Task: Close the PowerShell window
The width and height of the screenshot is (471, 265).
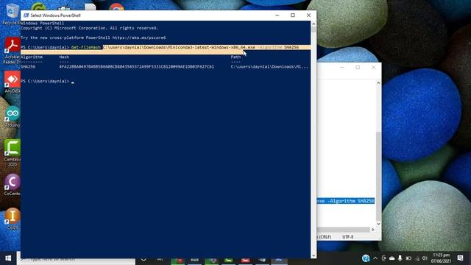Action: tap(308, 15)
